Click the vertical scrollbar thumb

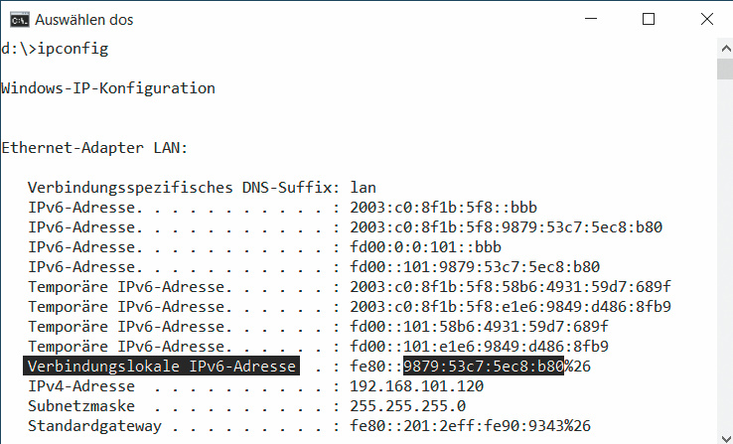(724, 68)
